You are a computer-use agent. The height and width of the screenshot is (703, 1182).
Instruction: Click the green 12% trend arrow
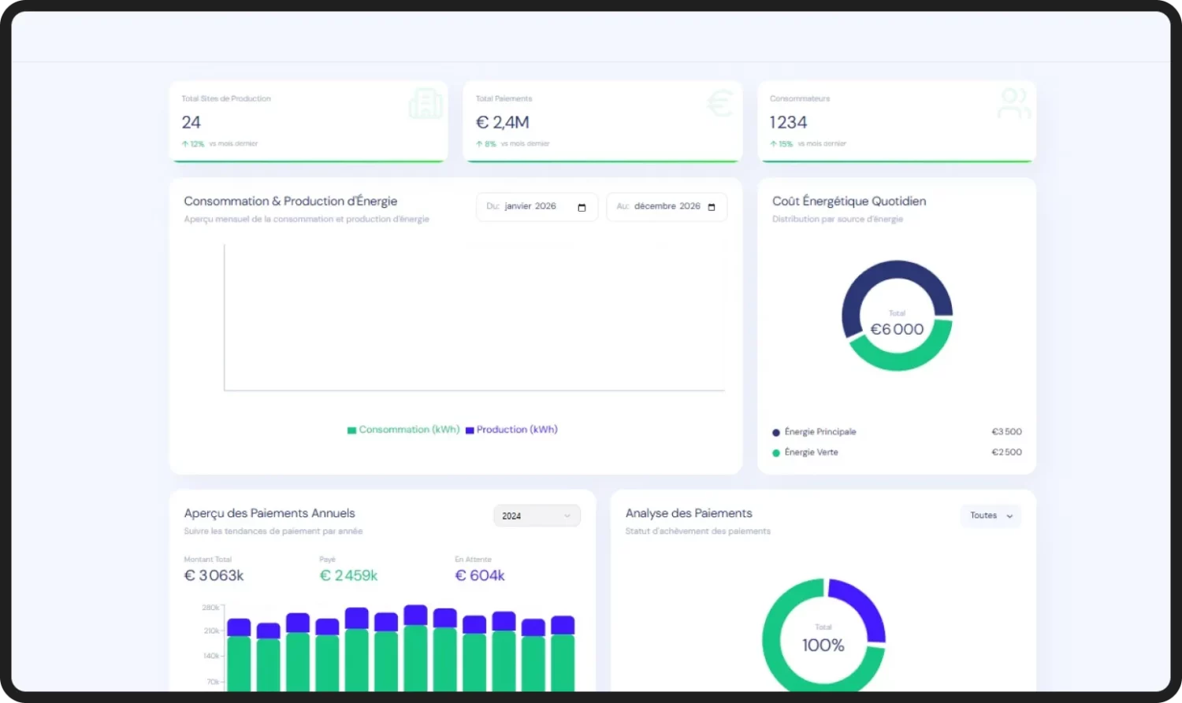[186, 143]
